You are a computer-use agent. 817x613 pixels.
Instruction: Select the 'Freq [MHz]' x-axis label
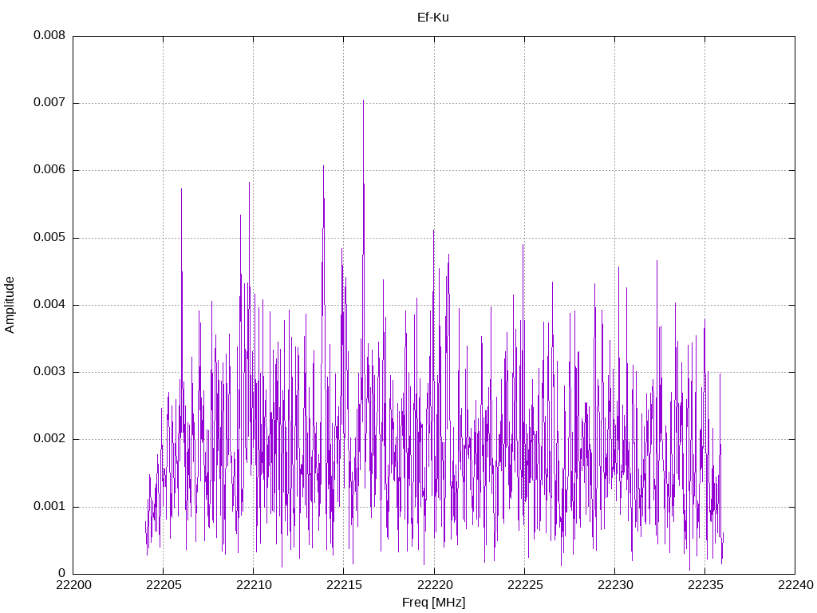433,603
